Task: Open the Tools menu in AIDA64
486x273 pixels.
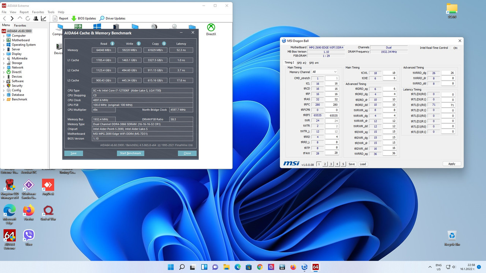Action: coord(51,12)
